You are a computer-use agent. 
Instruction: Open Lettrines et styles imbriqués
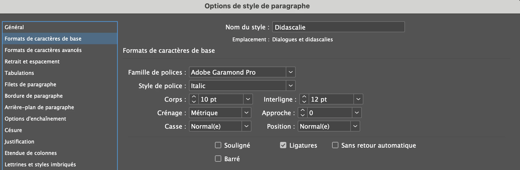(x=40, y=165)
